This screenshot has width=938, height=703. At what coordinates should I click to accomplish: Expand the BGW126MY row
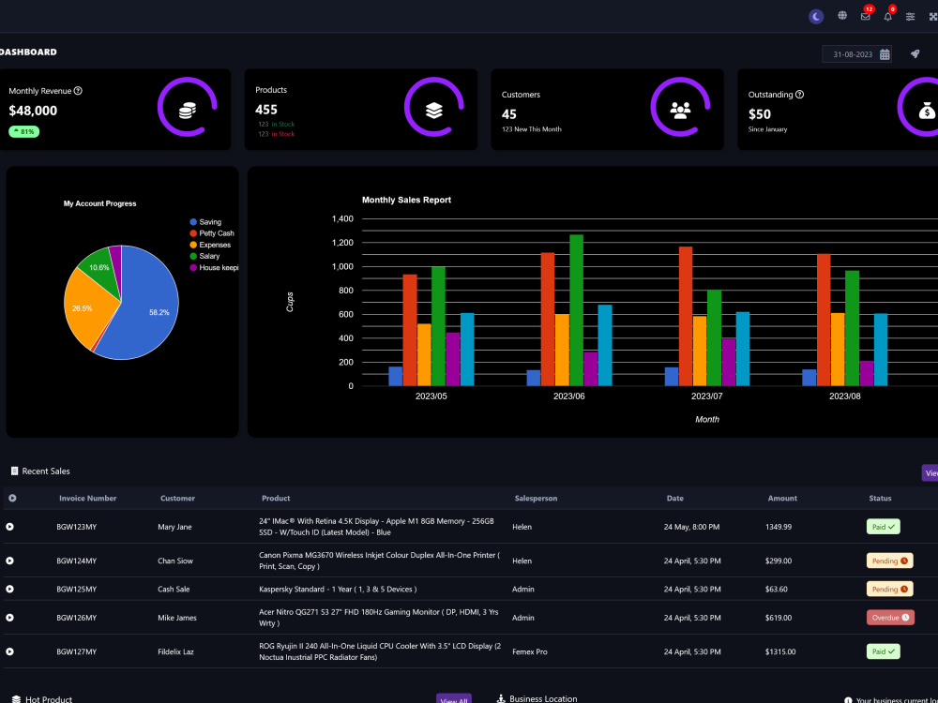click(9, 618)
